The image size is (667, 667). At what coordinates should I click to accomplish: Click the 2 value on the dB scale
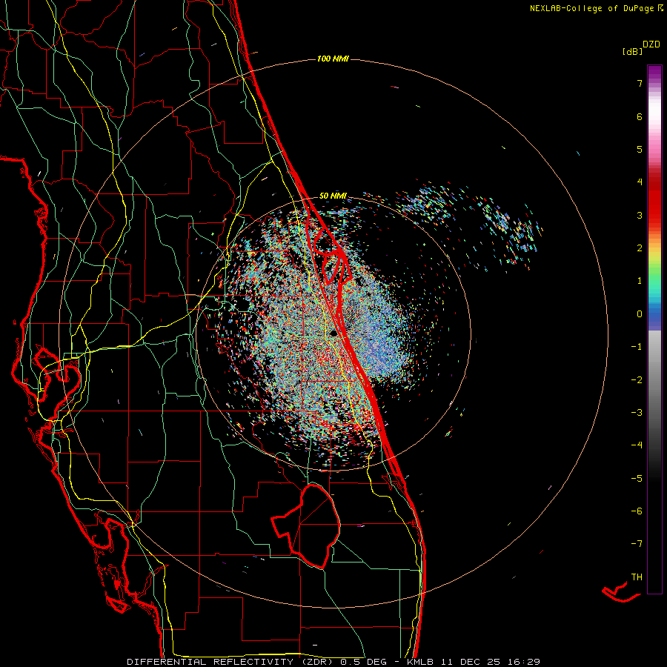click(640, 248)
